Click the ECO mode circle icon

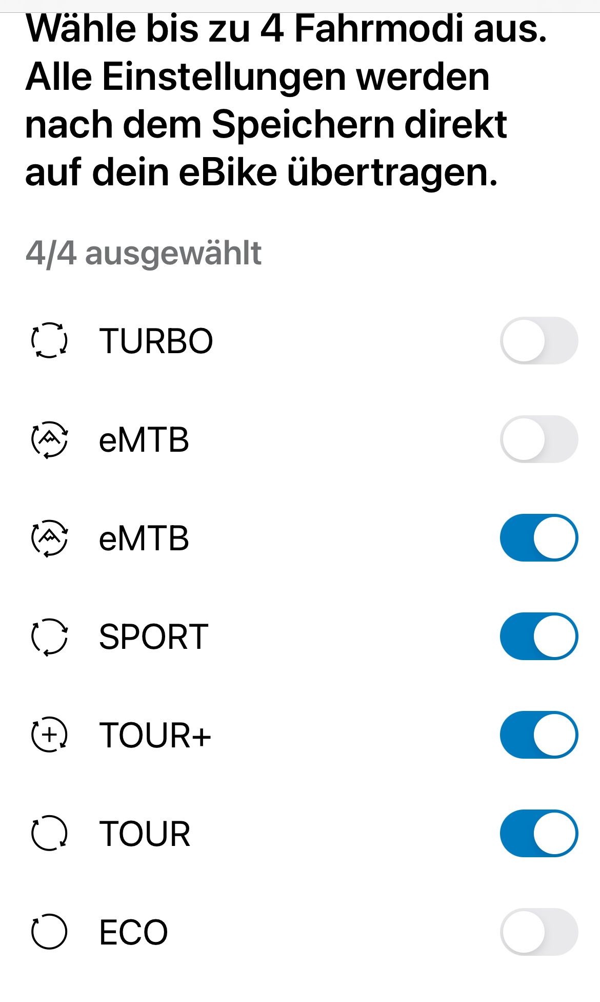coord(49,932)
